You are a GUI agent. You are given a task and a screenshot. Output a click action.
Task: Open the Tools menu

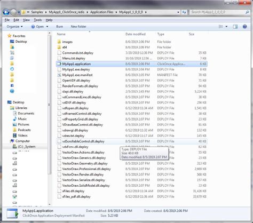click(x=38, y=20)
